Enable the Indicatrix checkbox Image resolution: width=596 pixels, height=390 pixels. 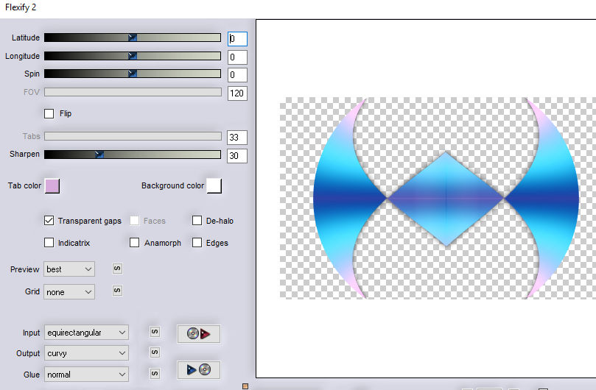(49, 243)
